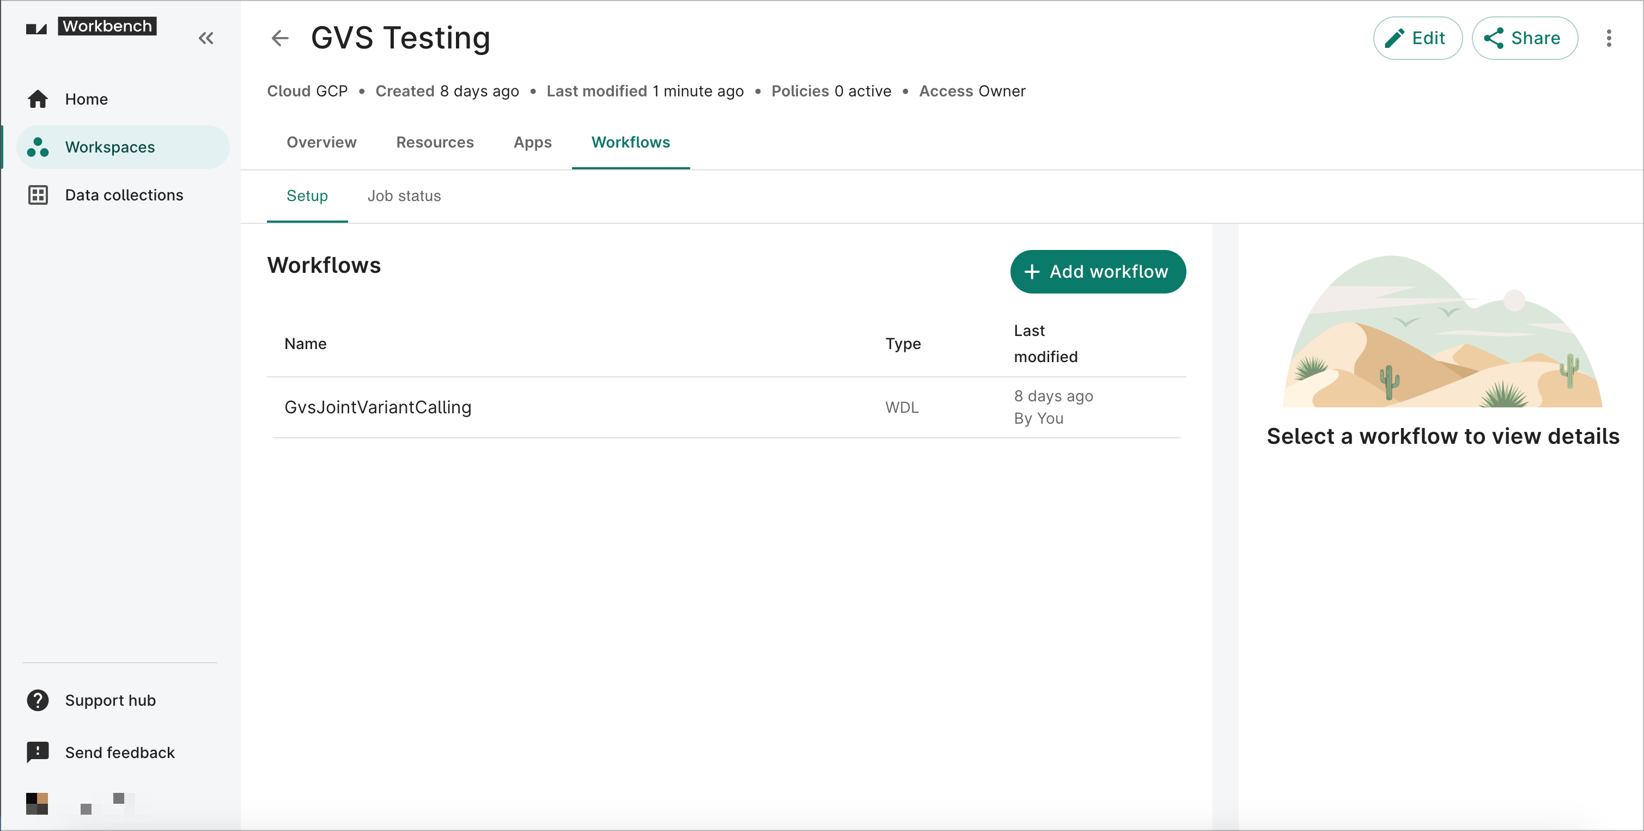Expand the Resources tab section

[436, 142]
